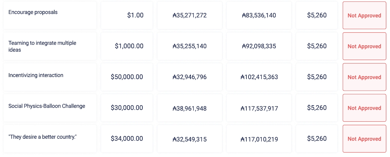Select the $30,000.00 requested amount cell
Viewport: 390px width, 157px height.
127,108
